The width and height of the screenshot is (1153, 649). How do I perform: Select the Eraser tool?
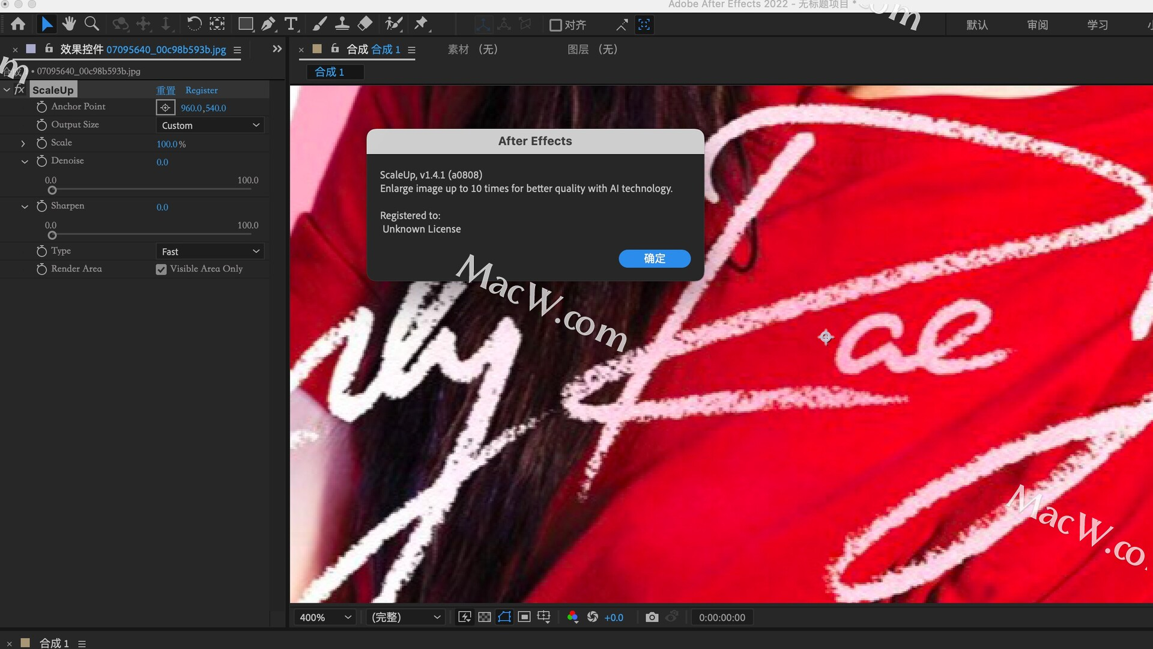pyautogui.click(x=365, y=24)
